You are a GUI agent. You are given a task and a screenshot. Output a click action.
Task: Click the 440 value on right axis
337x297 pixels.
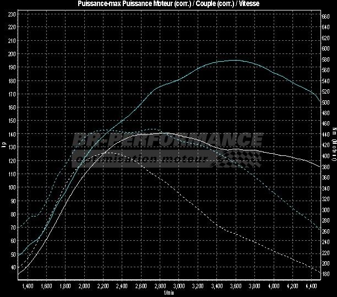(x=326, y=134)
